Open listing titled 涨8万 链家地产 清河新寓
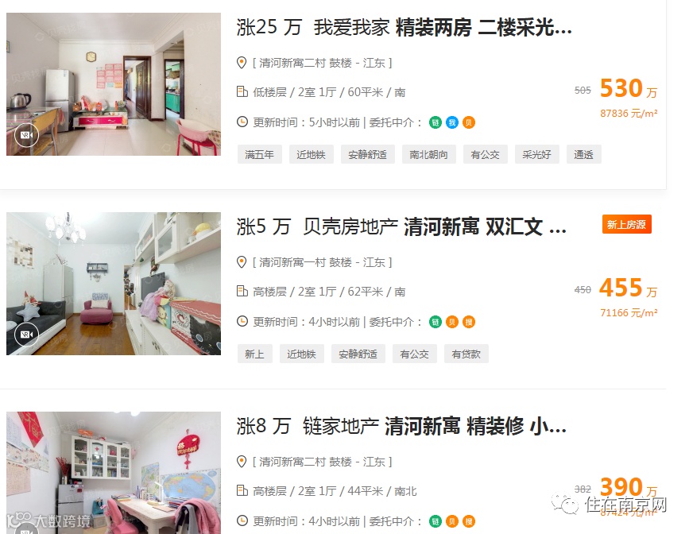This screenshot has width=689, height=534. point(401,426)
